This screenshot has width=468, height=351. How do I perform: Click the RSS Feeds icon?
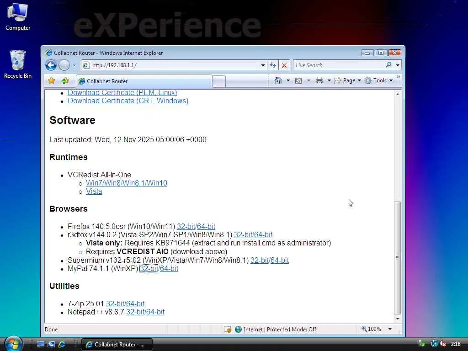(298, 80)
